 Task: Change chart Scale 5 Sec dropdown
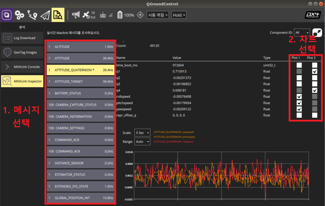143,133
